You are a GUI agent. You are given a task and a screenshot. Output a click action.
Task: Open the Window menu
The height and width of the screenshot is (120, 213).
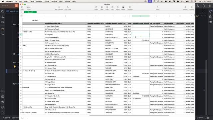click(x=67, y=1)
